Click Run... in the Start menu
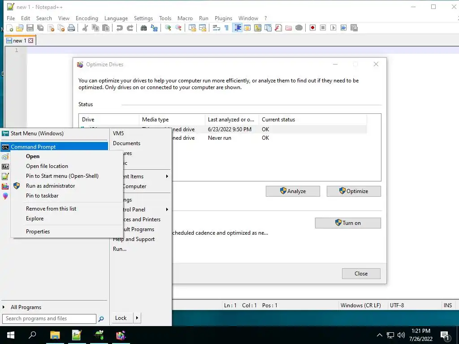 pos(120,249)
